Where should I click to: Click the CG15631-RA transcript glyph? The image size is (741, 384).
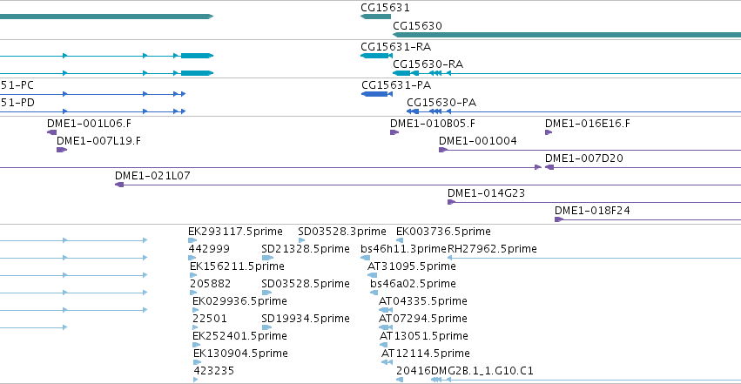[377, 56]
